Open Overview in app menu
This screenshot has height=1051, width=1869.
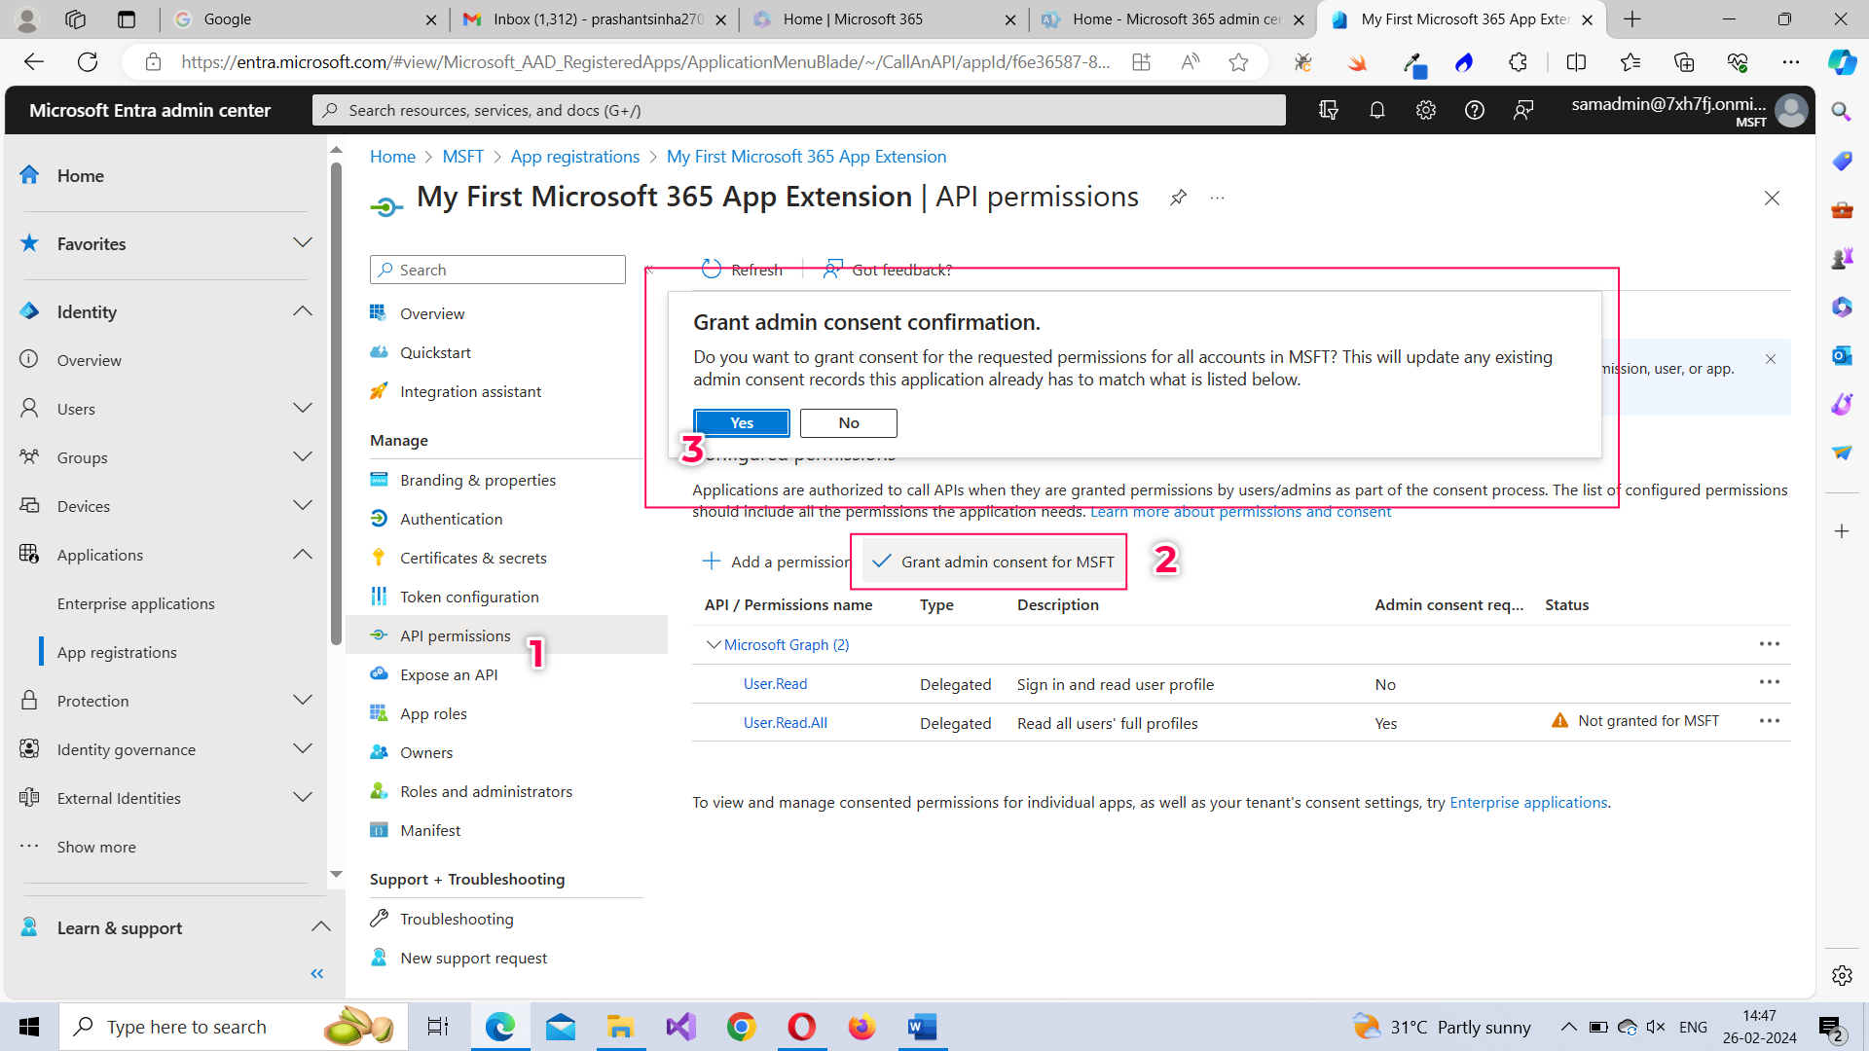pyautogui.click(x=432, y=313)
